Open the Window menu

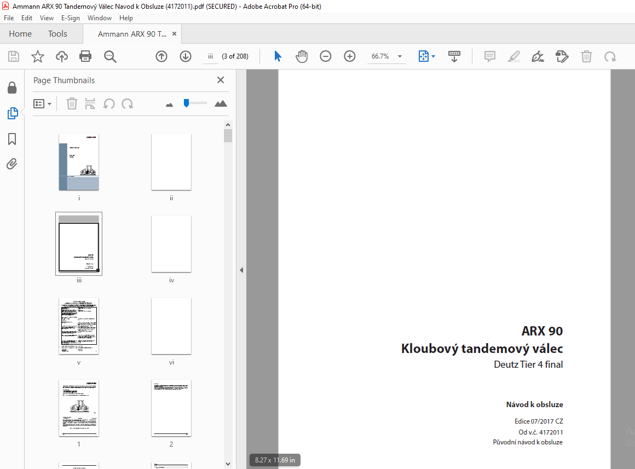[99, 18]
